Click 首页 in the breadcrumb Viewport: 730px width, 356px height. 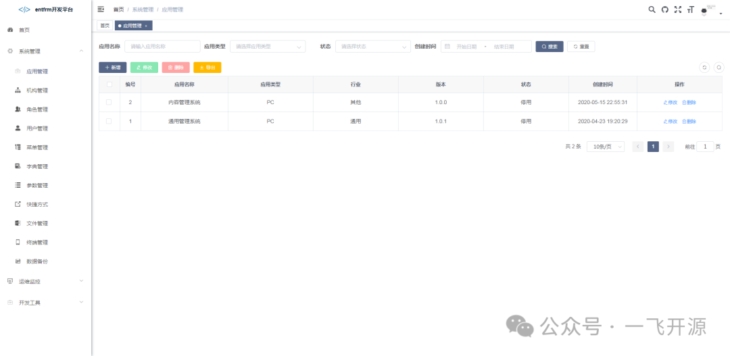pyautogui.click(x=119, y=9)
